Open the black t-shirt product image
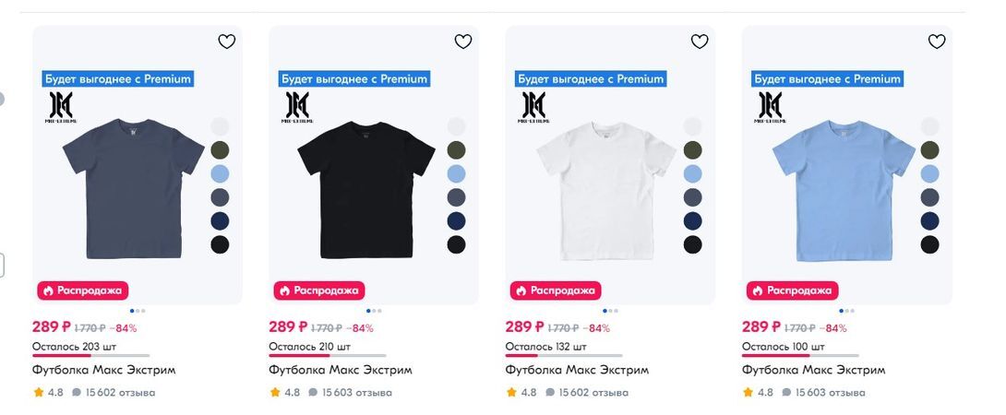Viewport: 1006px width, 415px height. click(365, 189)
